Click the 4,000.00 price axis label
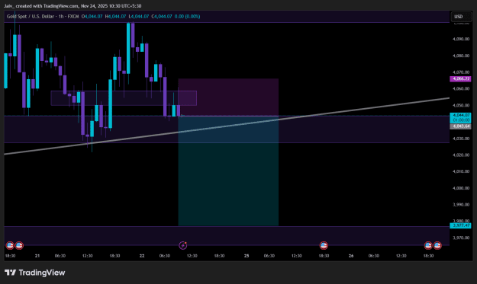Image resolution: width=477 pixels, height=284 pixels. tap(461, 188)
